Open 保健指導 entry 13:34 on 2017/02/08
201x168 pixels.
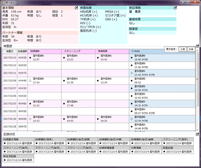click(x=112, y=81)
